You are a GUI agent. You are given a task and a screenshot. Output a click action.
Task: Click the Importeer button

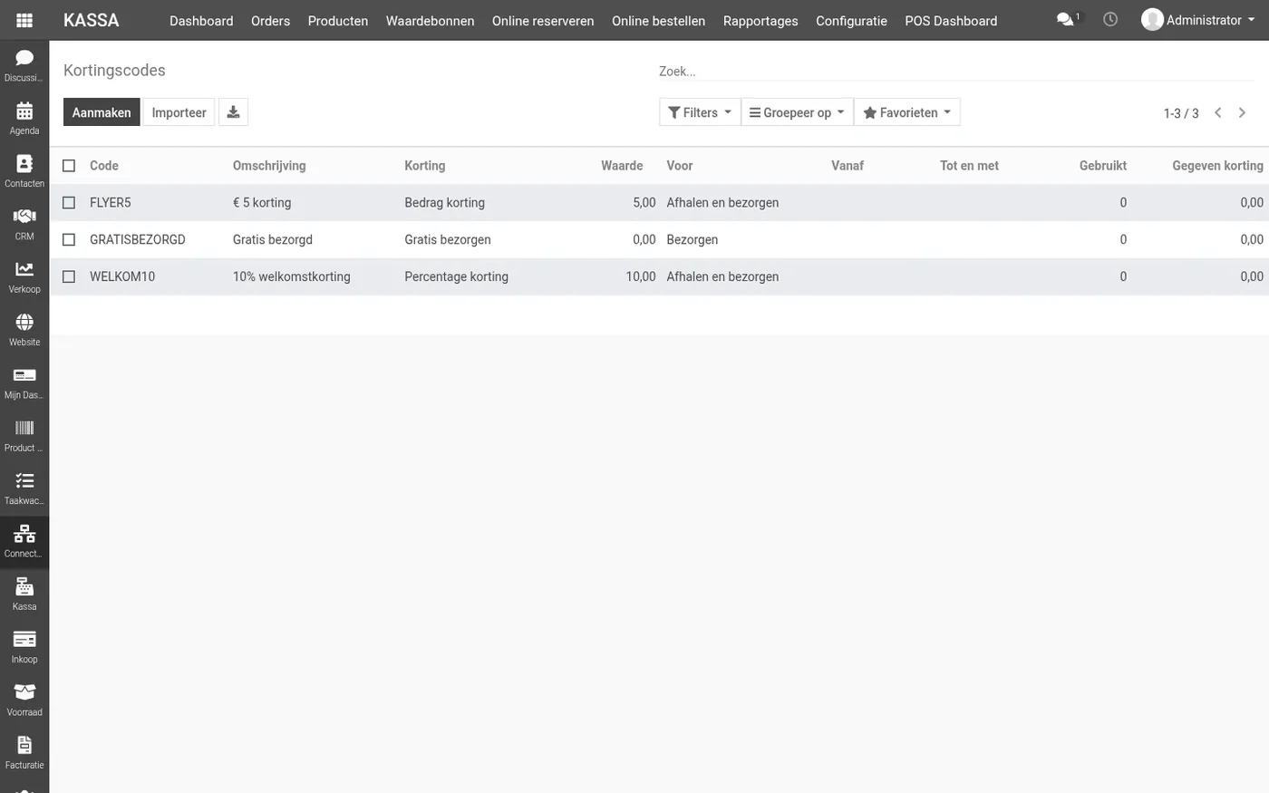[x=179, y=112]
